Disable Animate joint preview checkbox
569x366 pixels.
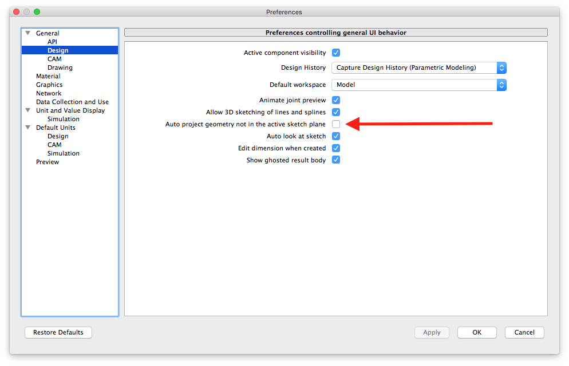pyautogui.click(x=336, y=100)
